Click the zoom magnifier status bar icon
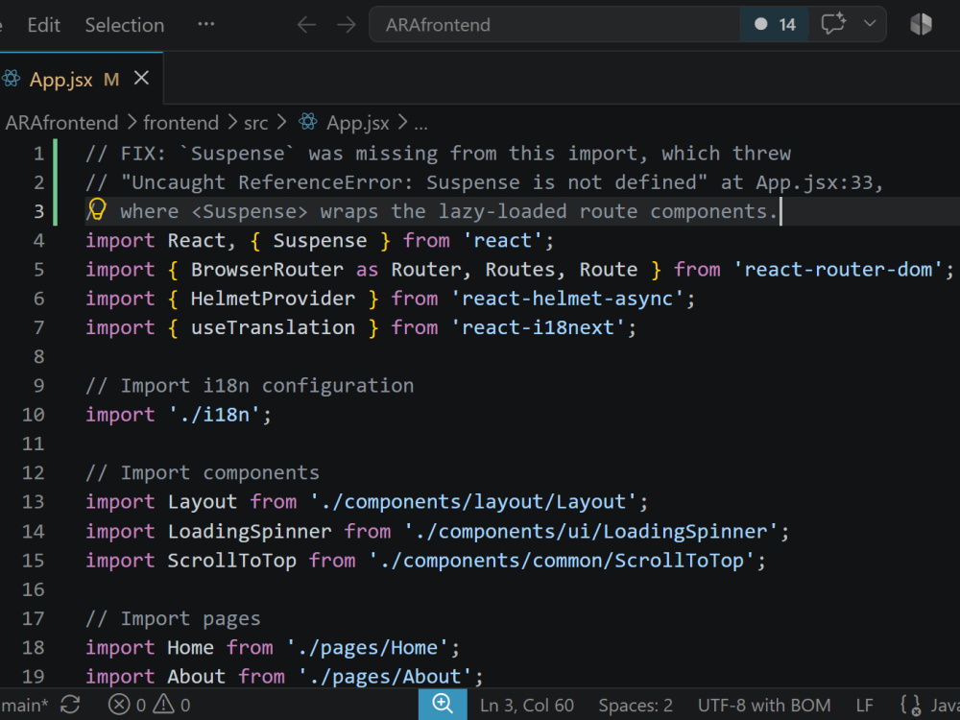 [x=443, y=704]
